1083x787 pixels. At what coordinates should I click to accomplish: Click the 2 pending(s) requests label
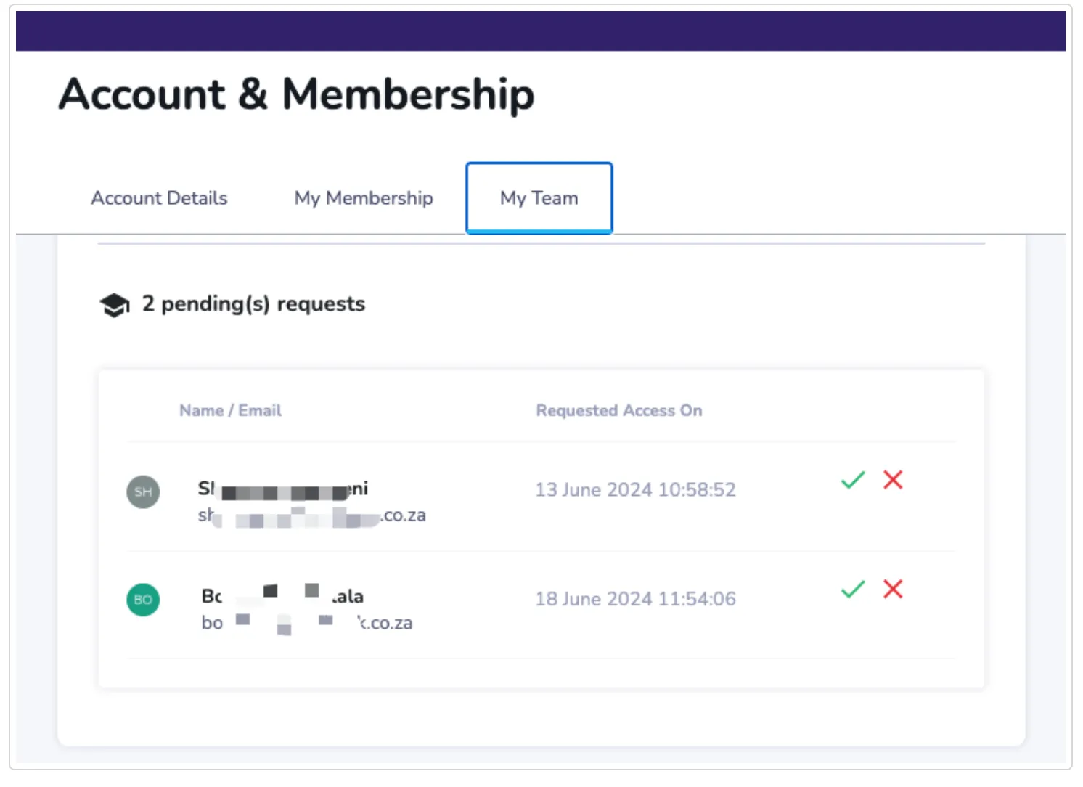tap(253, 304)
